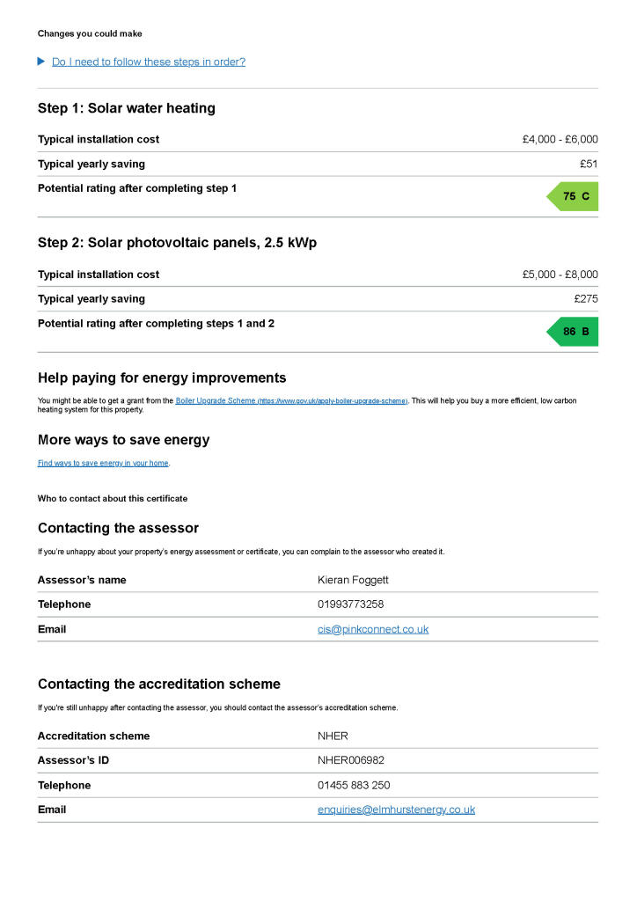Click the accreditation telephone 01455 883 250
This screenshot has width=637, height=901.
tap(354, 785)
